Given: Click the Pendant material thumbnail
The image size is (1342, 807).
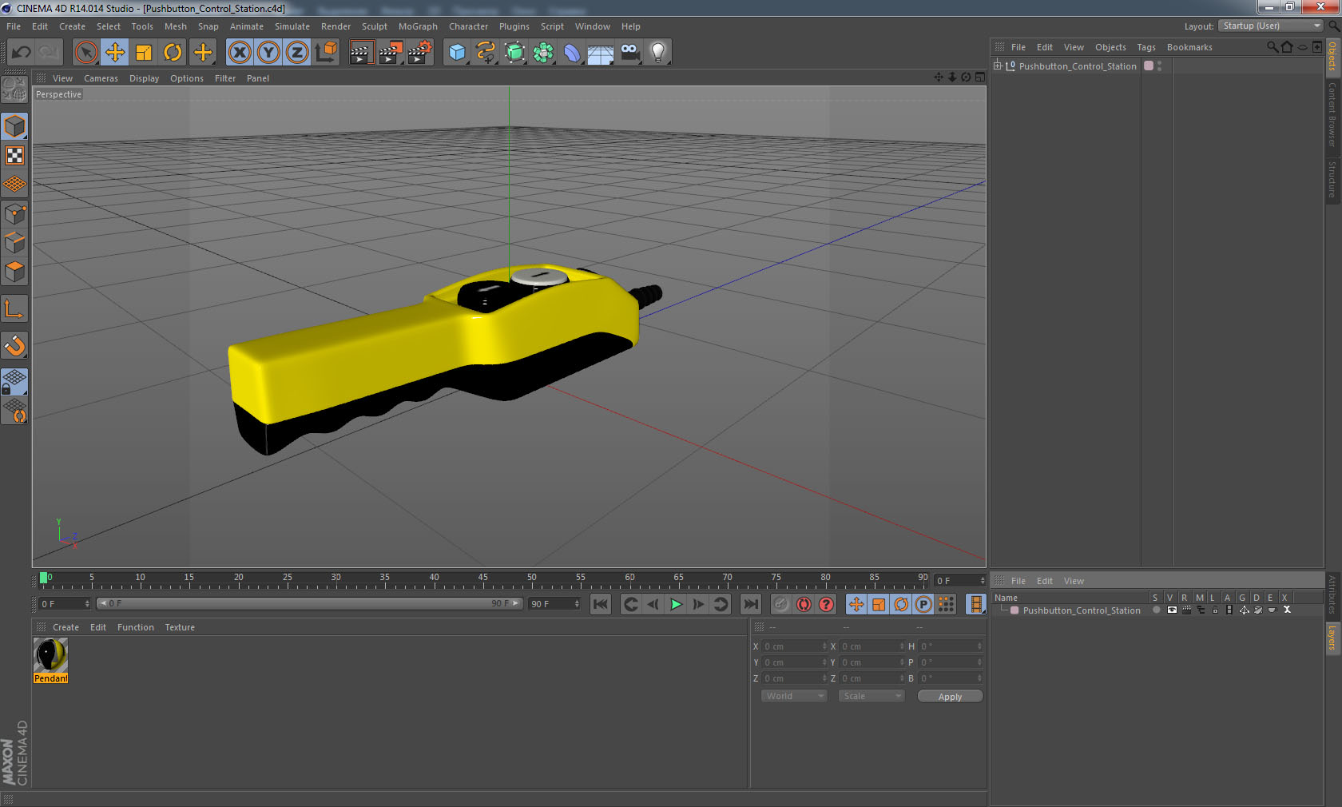Looking at the screenshot, I should tap(50, 655).
